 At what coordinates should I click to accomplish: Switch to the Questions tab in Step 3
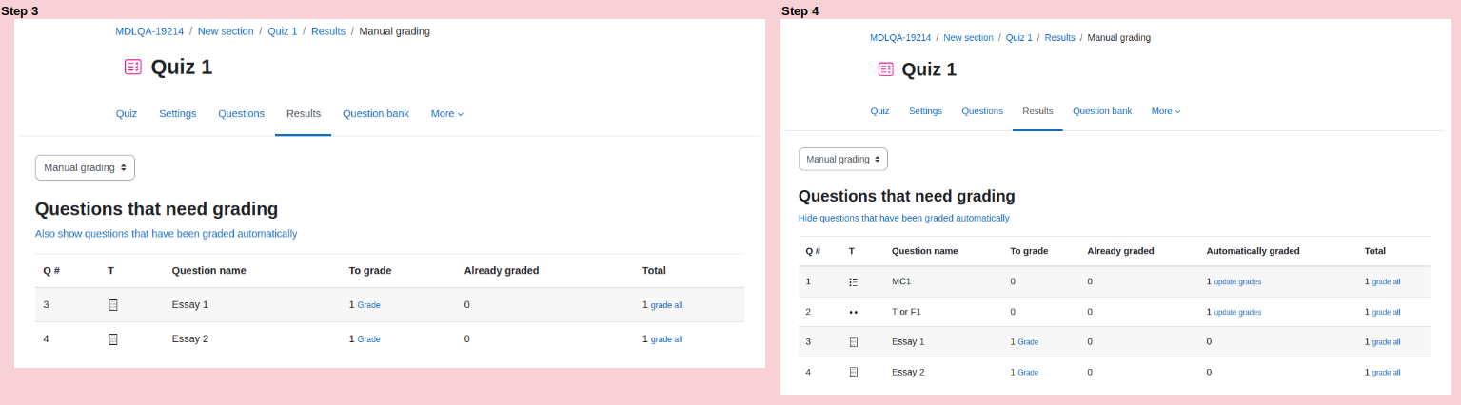tap(242, 113)
